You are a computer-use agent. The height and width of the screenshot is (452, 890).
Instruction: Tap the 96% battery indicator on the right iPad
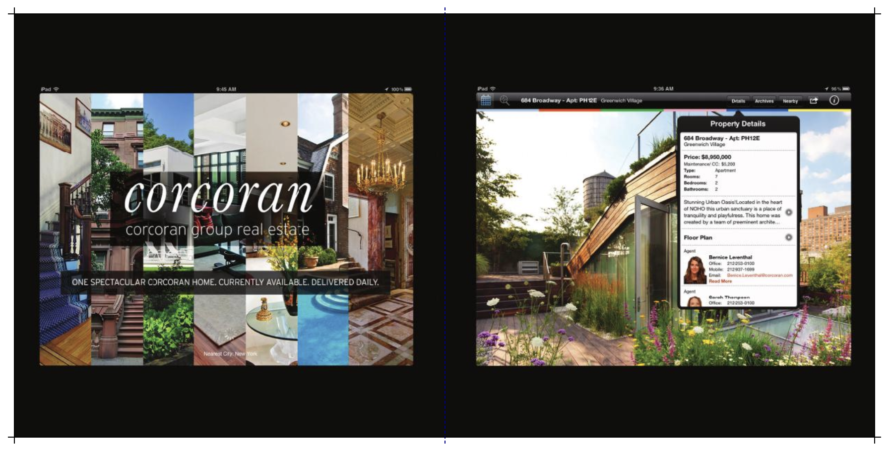840,89
